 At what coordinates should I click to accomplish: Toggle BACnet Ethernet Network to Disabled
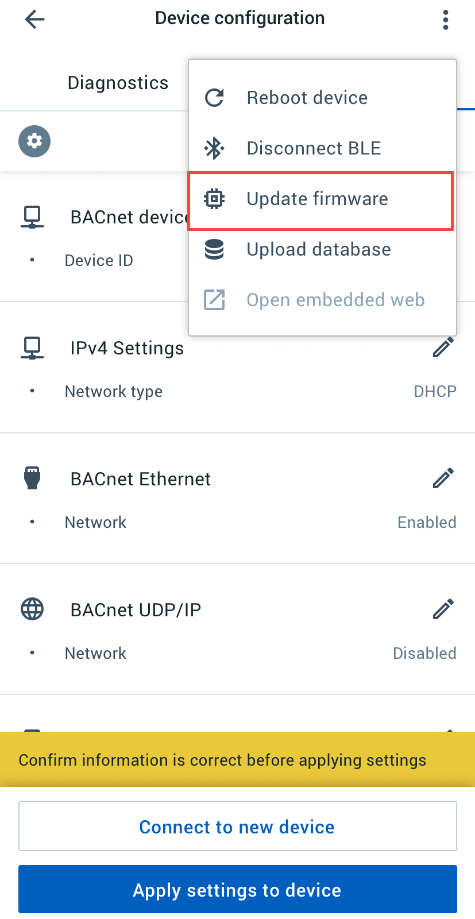[x=427, y=522]
